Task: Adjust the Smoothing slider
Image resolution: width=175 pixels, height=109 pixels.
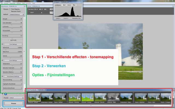Action: coord(12,38)
